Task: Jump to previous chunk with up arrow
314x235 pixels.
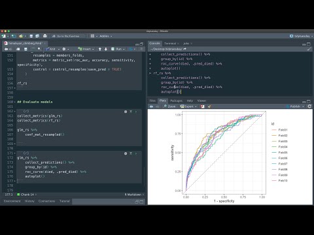Action: pyautogui.click(x=100, y=49)
